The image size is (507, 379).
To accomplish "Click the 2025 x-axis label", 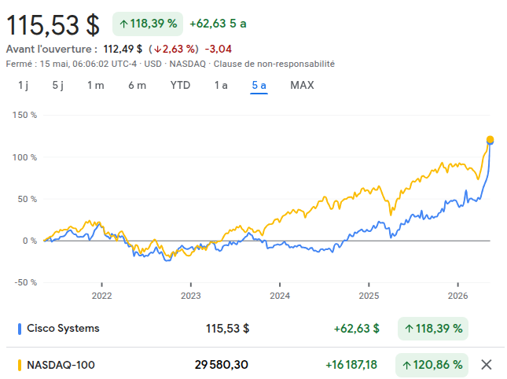I will pyautogui.click(x=369, y=296).
